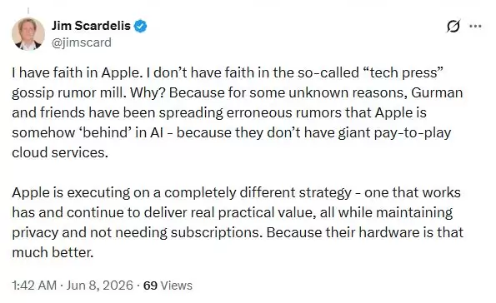Screen dimensions: 496x303
Task: Open the three-dot more options menu
Action: (475, 26)
